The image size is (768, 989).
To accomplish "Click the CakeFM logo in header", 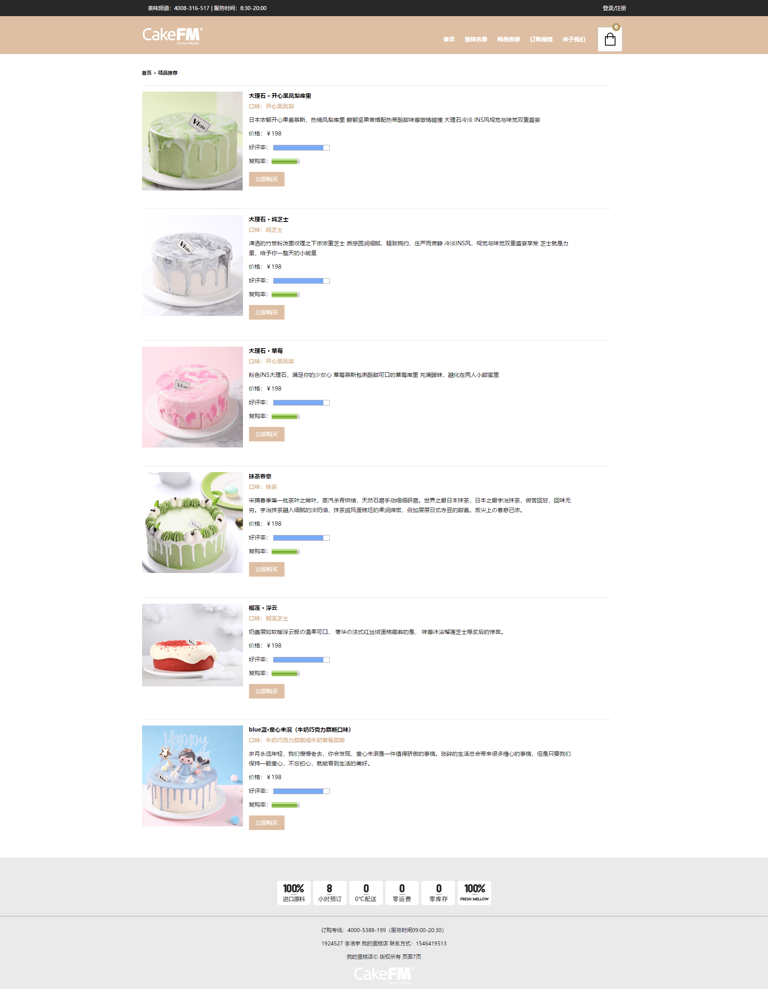I will (x=173, y=36).
